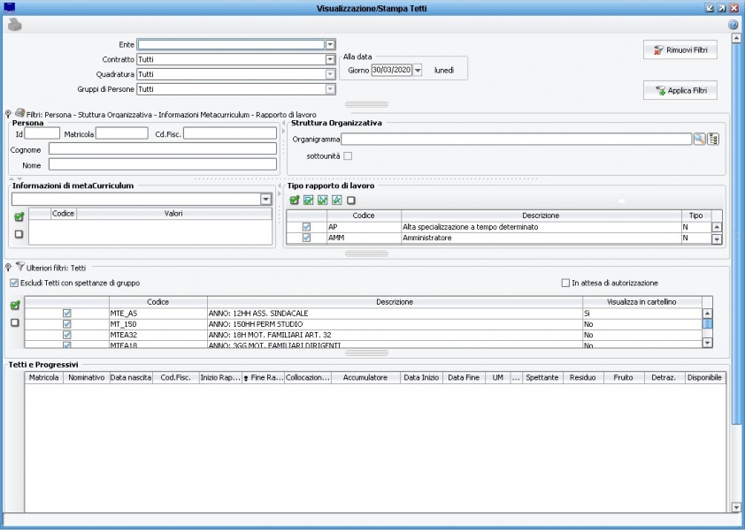Open the help icon at top right
Image resolution: width=745 pixels, height=530 pixels.
(x=733, y=25)
